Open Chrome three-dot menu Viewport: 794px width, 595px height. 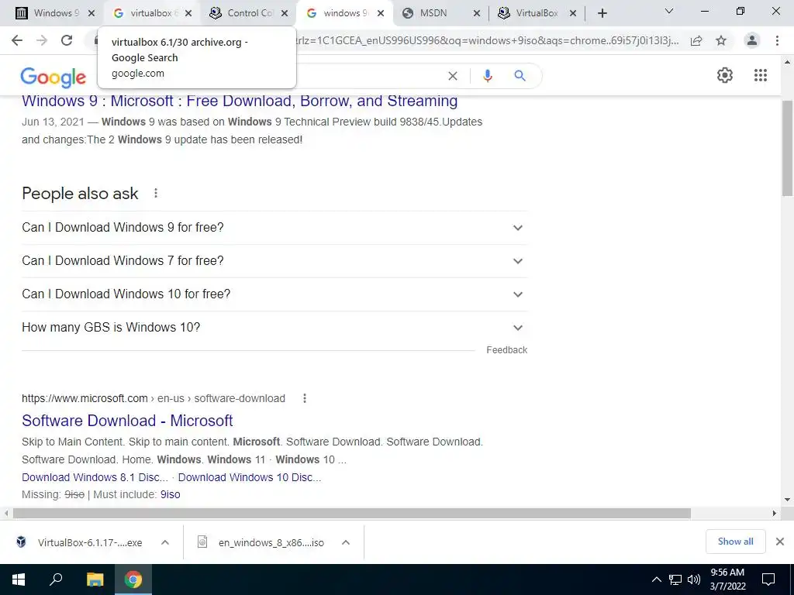click(777, 40)
